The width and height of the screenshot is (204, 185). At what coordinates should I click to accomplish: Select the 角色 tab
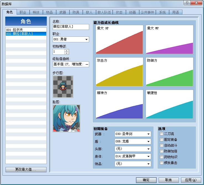click(10, 12)
